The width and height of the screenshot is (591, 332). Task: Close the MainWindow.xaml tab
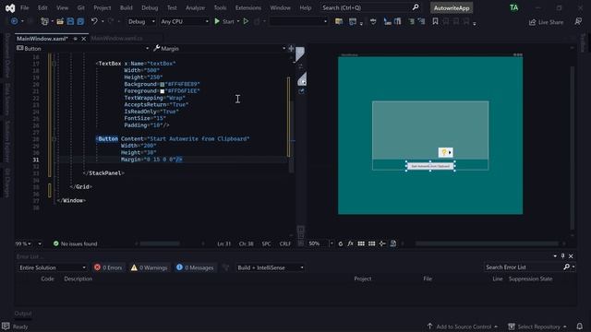[84, 39]
